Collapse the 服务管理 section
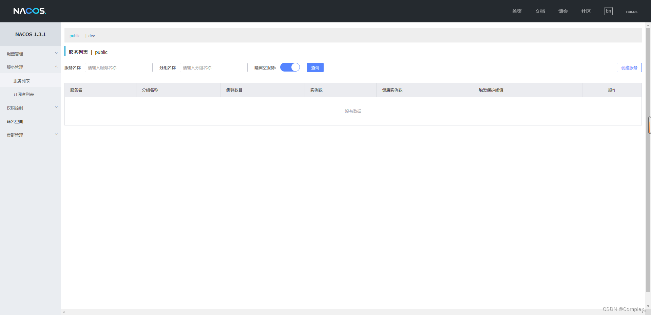The height and width of the screenshot is (315, 651). point(31,67)
